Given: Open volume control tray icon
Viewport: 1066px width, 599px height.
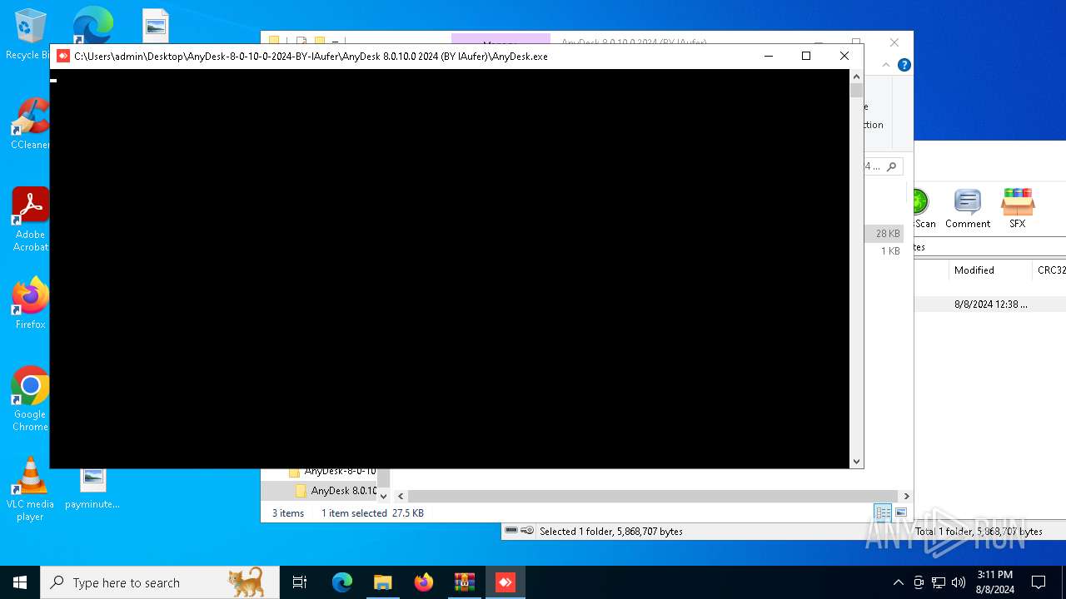Looking at the screenshot, I should click(x=959, y=582).
